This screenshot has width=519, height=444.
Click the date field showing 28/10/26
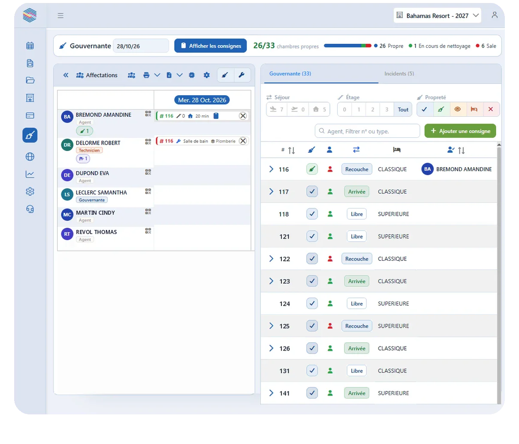[x=141, y=46]
